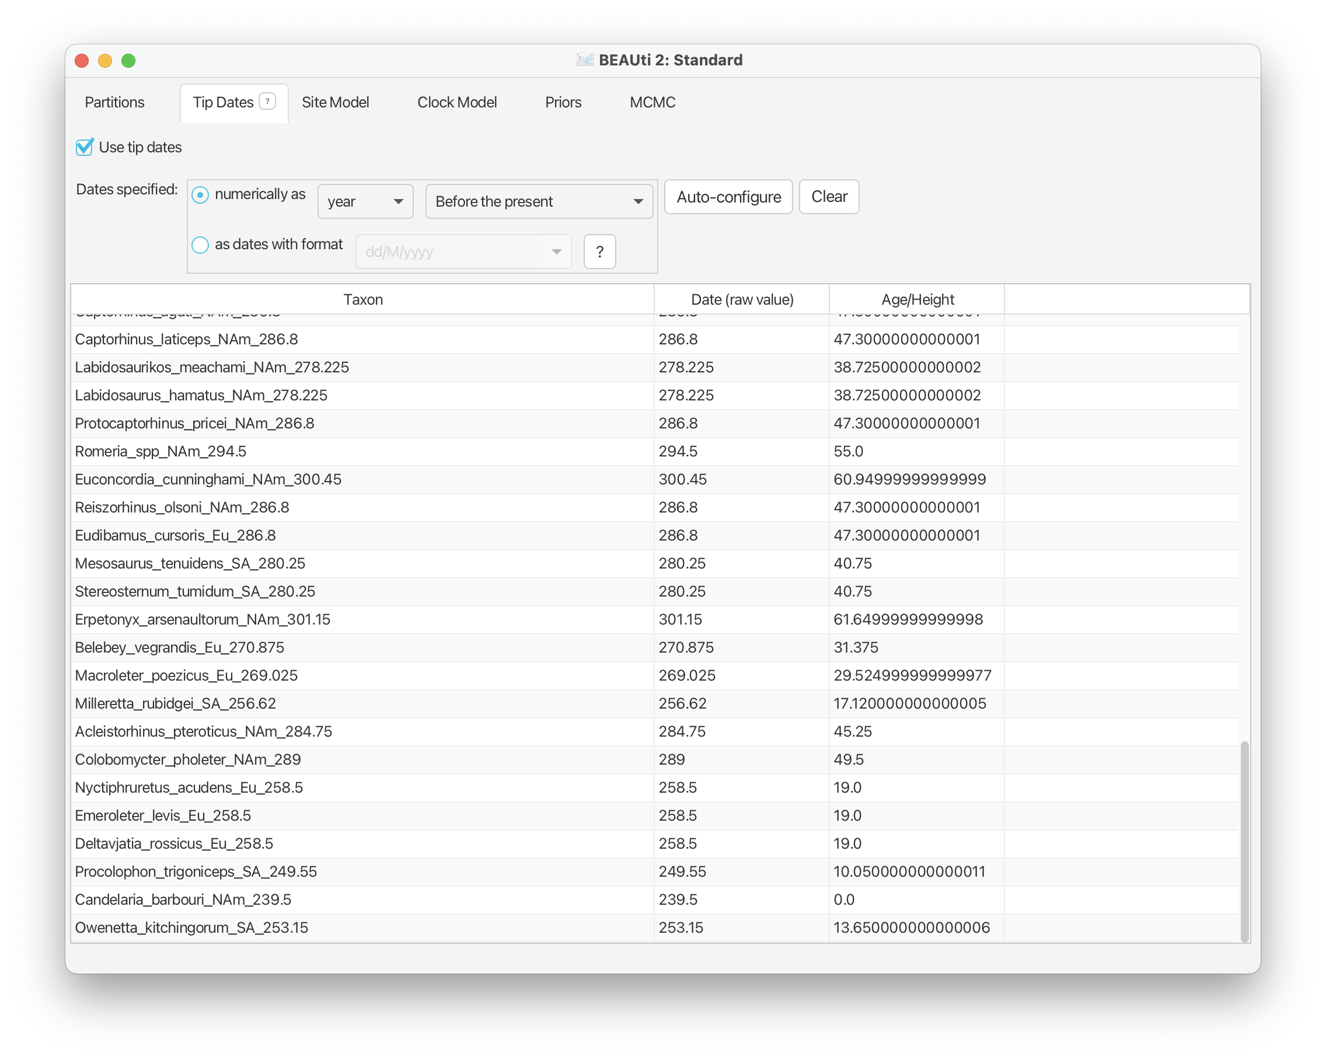
Task: Select the Tip Dates tab
Action: [x=233, y=102]
